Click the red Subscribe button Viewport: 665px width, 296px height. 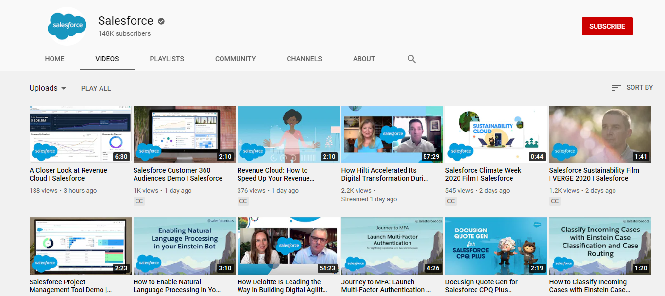607,26
